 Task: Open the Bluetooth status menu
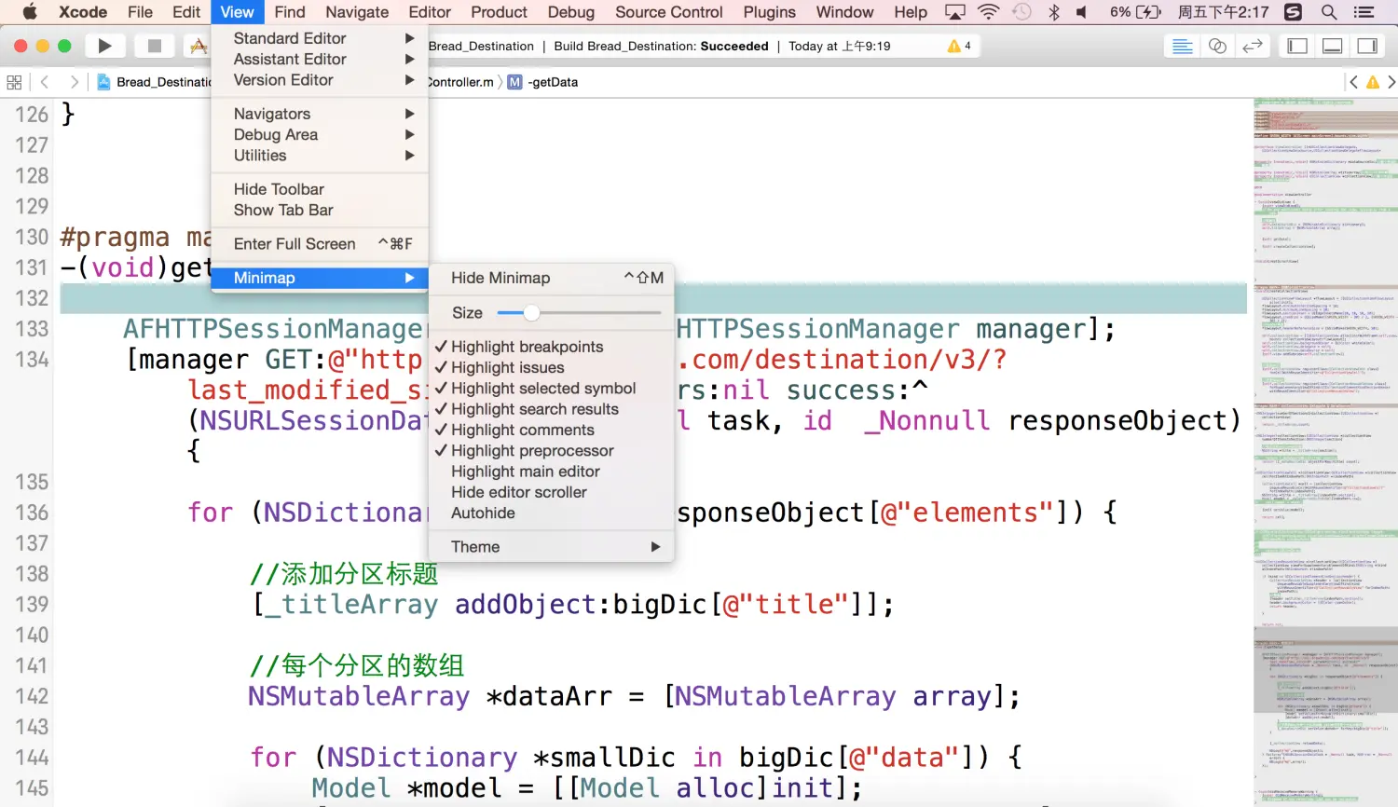pos(1054,12)
